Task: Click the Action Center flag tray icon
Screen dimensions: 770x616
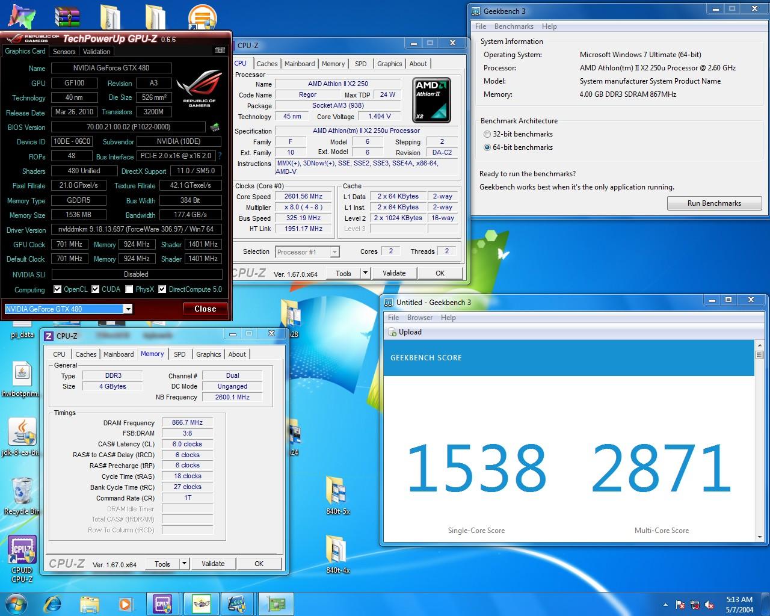Action: 680,604
